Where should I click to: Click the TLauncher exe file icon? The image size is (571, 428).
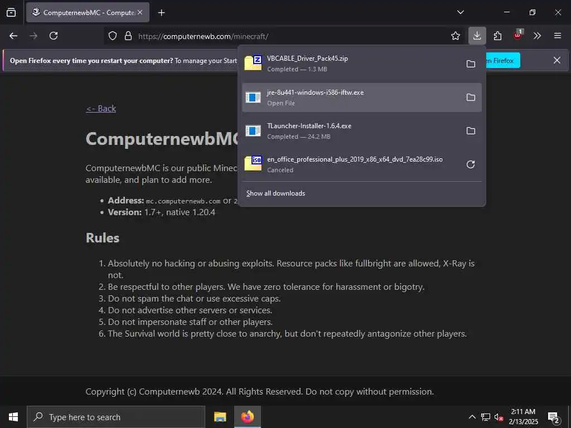pyautogui.click(x=253, y=130)
